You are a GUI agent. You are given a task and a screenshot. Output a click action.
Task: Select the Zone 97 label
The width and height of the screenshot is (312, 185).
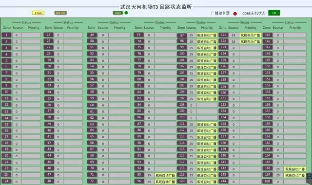(182, 36)
